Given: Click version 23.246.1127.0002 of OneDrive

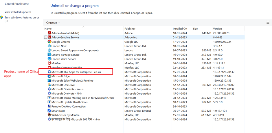Looking at the screenshot, I should (224, 85).
